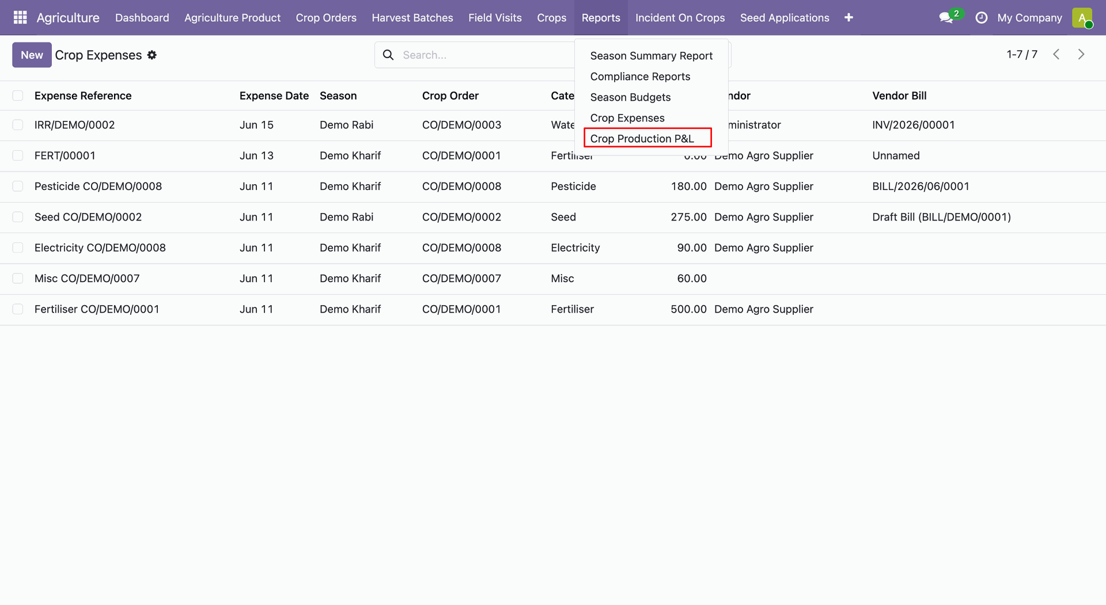Screen dimensions: 1106x605
Task: Tick the Misc CO/DEMO/0007 row checkbox
Action: [18, 279]
